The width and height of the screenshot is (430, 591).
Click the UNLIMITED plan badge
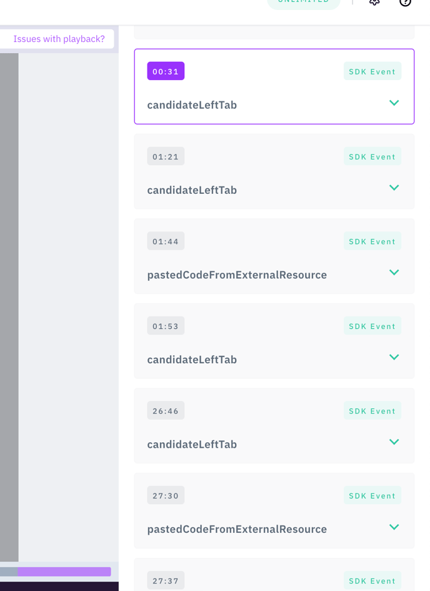(304, 2)
